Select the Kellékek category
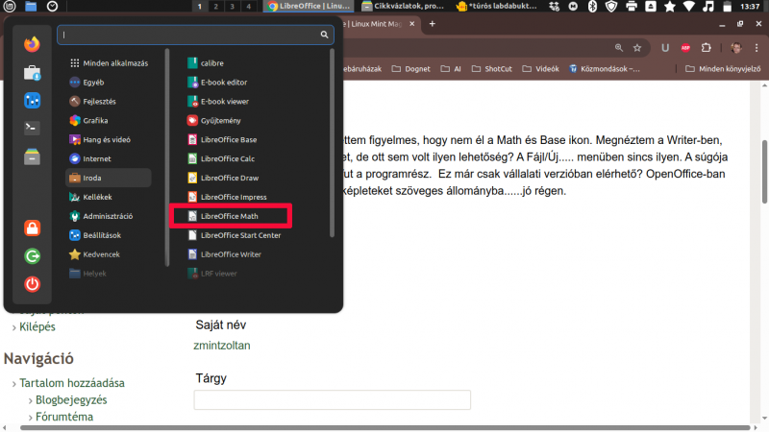 point(109,197)
